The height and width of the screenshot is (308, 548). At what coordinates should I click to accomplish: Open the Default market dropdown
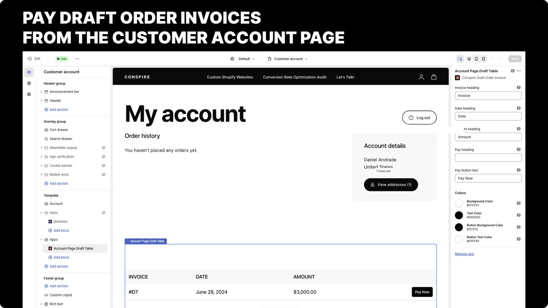click(243, 59)
